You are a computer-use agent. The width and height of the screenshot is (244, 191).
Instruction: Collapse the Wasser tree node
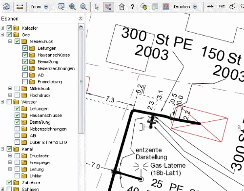(x=2, y=102)
